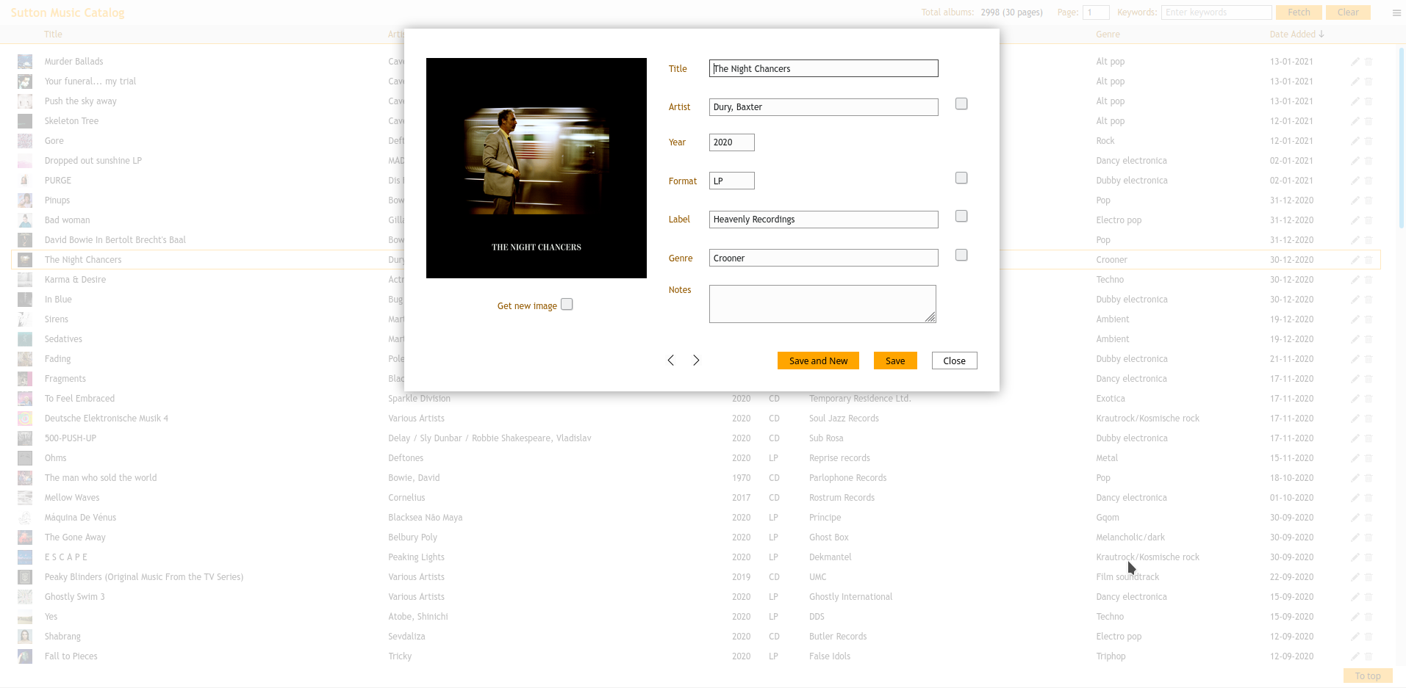Viewport: 1406px width, 688px height.
Task: Click edit pencil for Yes row
Action: (x=1355, y=617)
